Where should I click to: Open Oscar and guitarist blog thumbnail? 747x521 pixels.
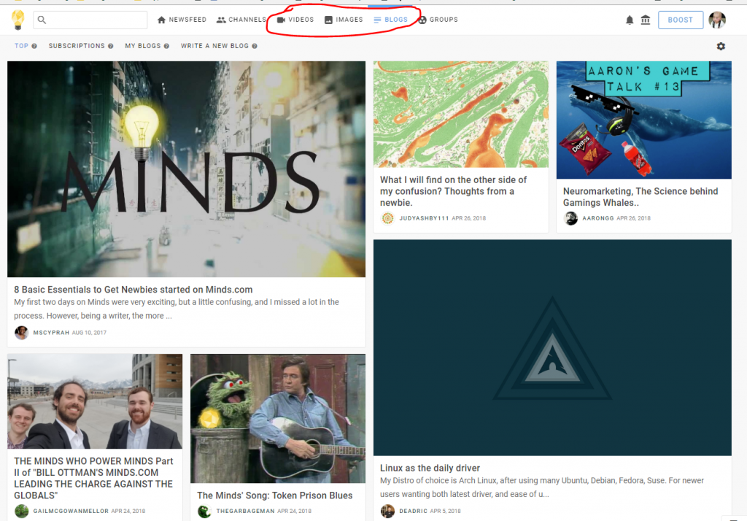[x=278, y=419]
